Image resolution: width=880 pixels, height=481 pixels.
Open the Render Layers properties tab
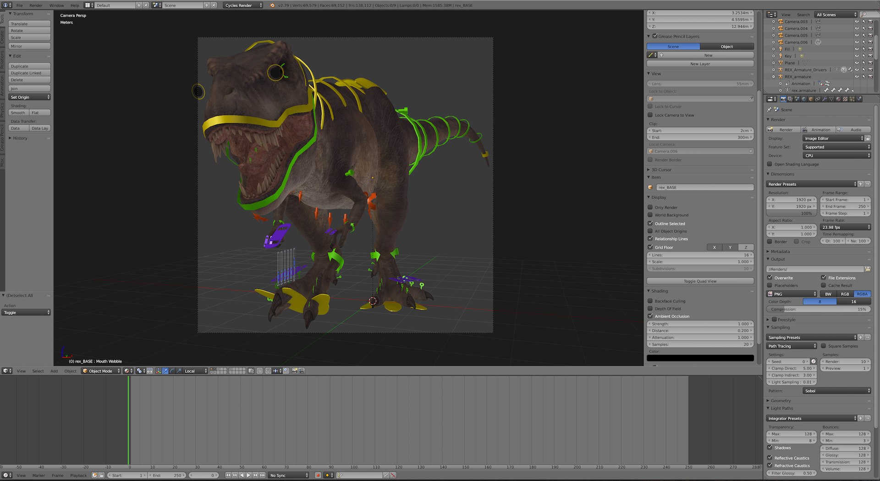point(790,99)
